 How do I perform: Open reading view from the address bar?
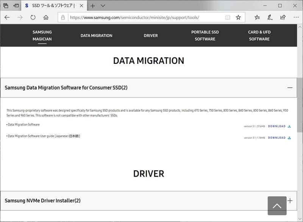[227, 17]
